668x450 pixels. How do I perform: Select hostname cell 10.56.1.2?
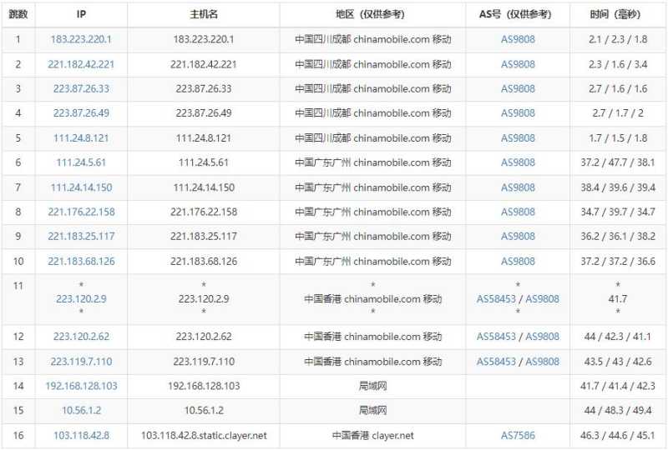(x=204, y=411)
